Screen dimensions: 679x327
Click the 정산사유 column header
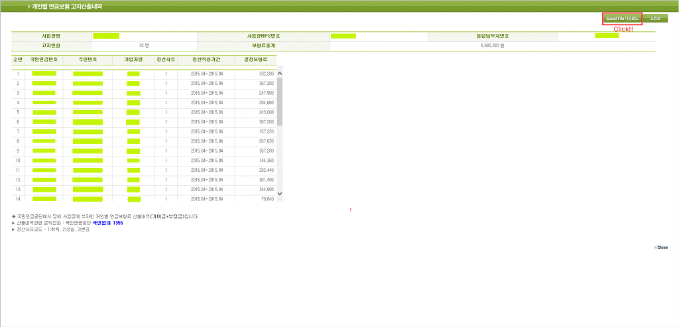tap(166, 60)
